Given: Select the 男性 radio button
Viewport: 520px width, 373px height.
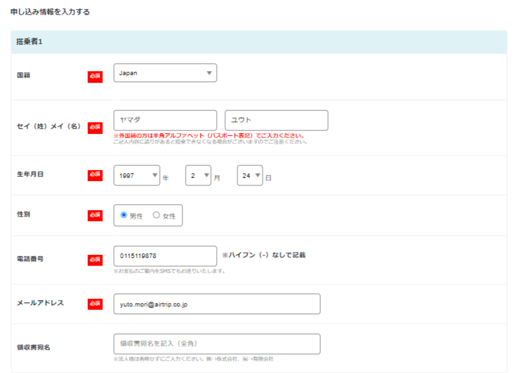Looking at the screenshot, I should pyautogui.click(x=124, y=215).
